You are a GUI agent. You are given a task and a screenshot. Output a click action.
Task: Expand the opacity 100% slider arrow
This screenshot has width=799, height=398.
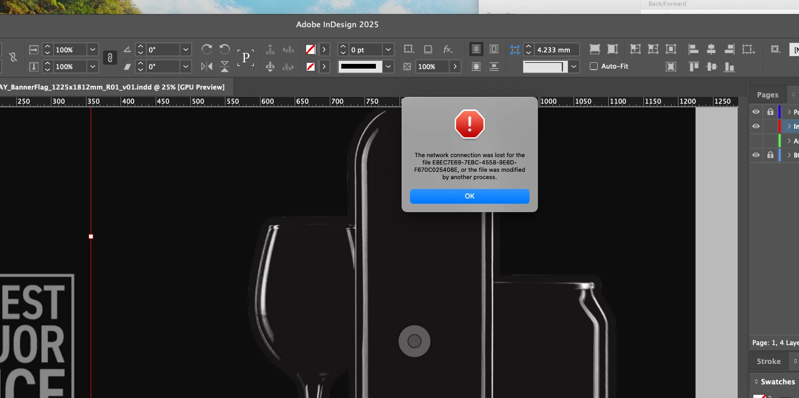pyautogui.click(x=455, y=67)
